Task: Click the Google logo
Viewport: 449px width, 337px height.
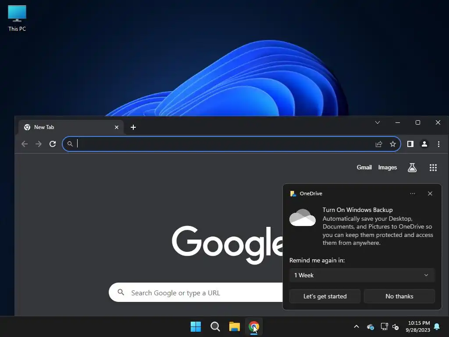Action: 228,244
